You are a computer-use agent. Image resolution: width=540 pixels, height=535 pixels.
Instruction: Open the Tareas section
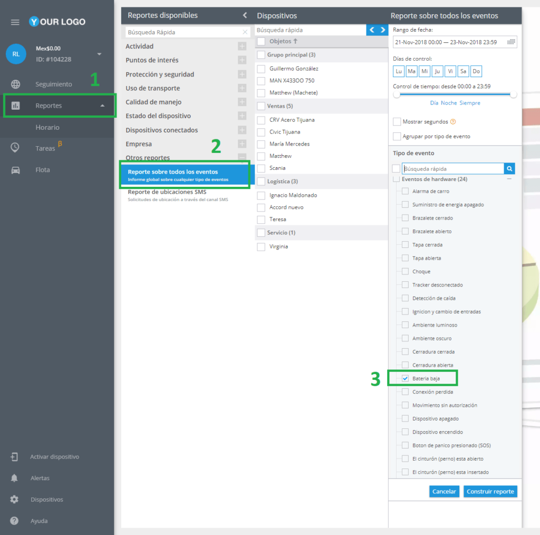click(x=45, y=148)
